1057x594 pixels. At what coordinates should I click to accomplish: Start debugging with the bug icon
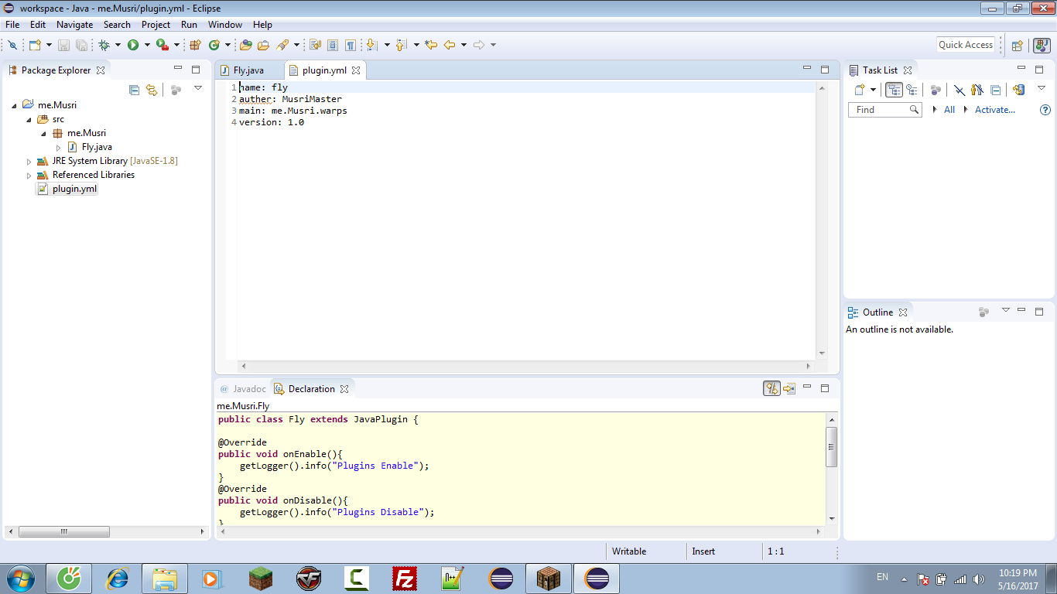tap(104, 45)
